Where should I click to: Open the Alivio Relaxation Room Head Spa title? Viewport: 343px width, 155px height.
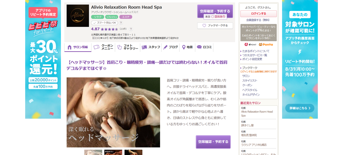click(x=126, y=7)
